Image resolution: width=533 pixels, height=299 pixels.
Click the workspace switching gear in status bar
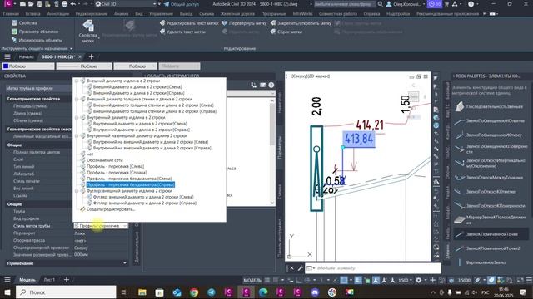pyautogui.click(x=418, y=280)
